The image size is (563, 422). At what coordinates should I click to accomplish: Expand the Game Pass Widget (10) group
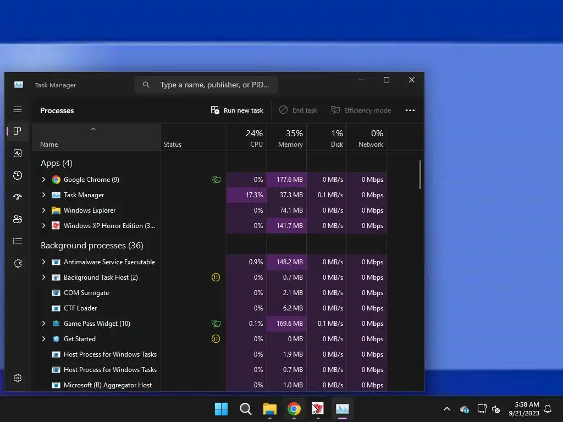[44, 323]
